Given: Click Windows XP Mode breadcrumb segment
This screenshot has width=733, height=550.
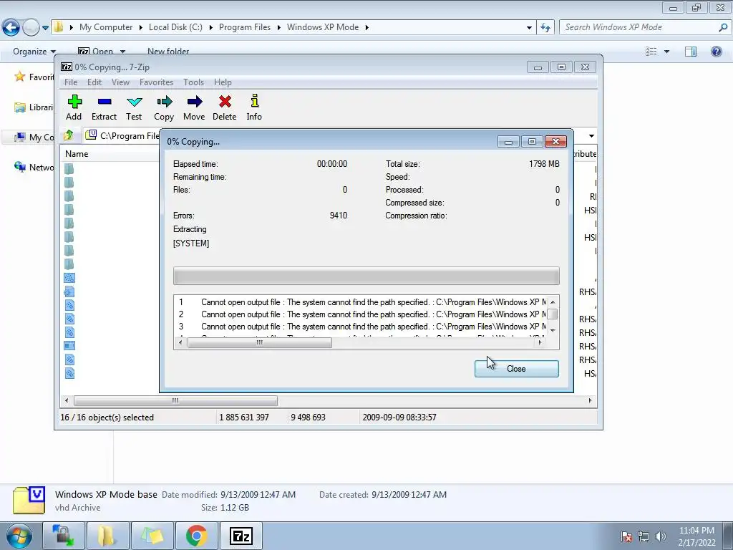Looking at the screenshot, I should coord(323,27).
